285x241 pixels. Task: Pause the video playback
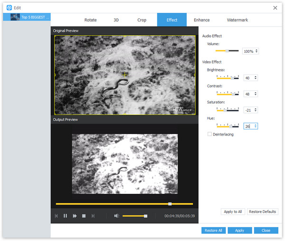point(66,216)
